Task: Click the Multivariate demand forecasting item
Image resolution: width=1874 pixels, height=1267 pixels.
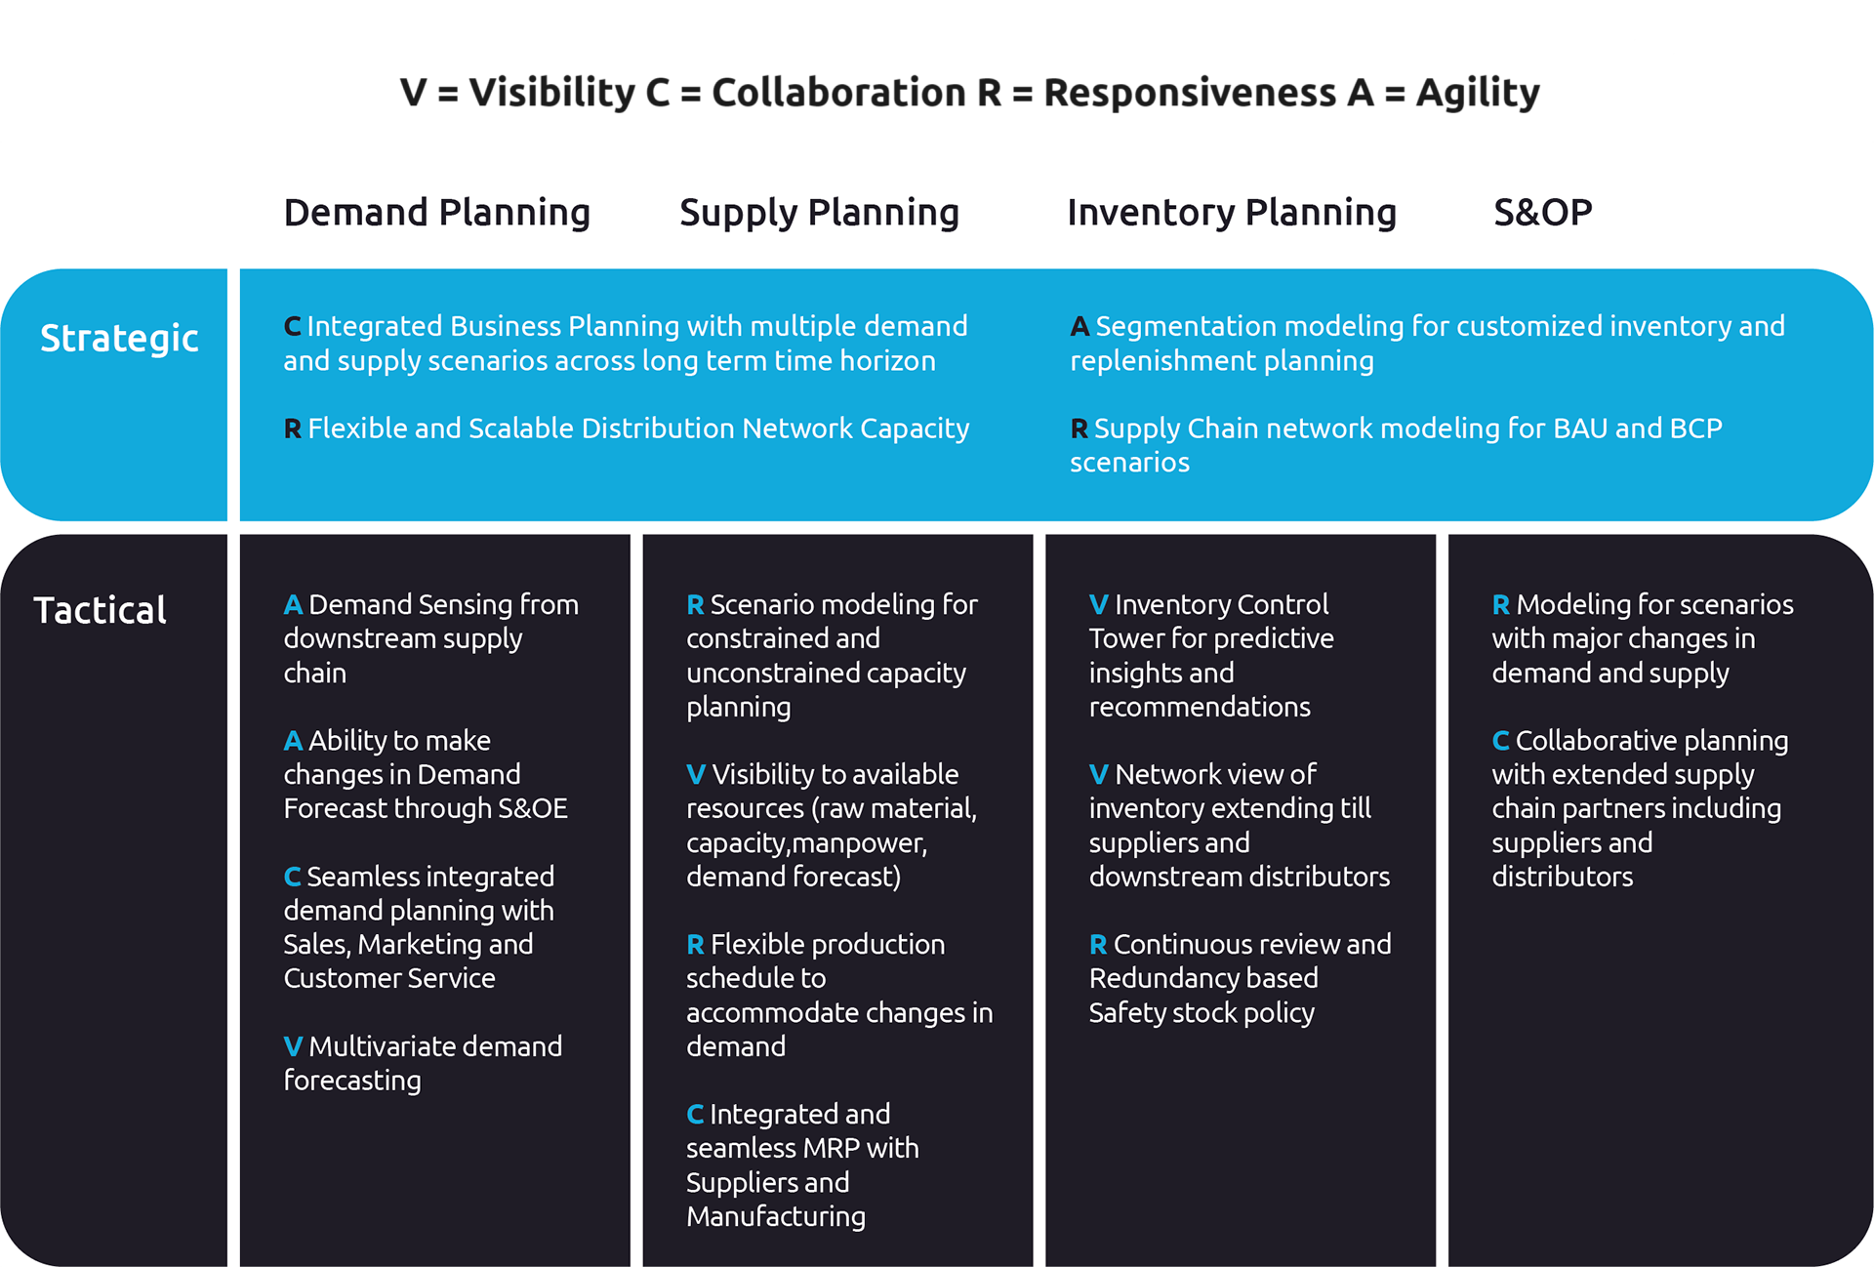Action: click(x=423, y=1063)
